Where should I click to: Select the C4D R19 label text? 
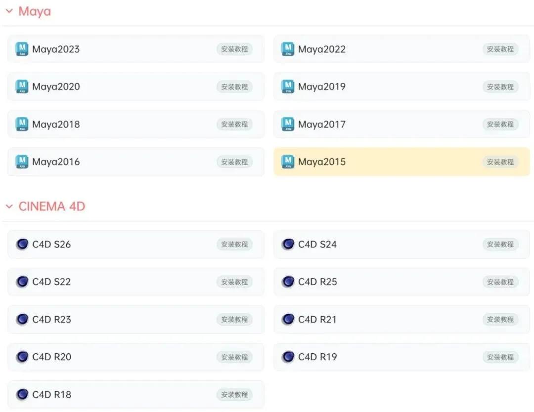click(317, 357)
